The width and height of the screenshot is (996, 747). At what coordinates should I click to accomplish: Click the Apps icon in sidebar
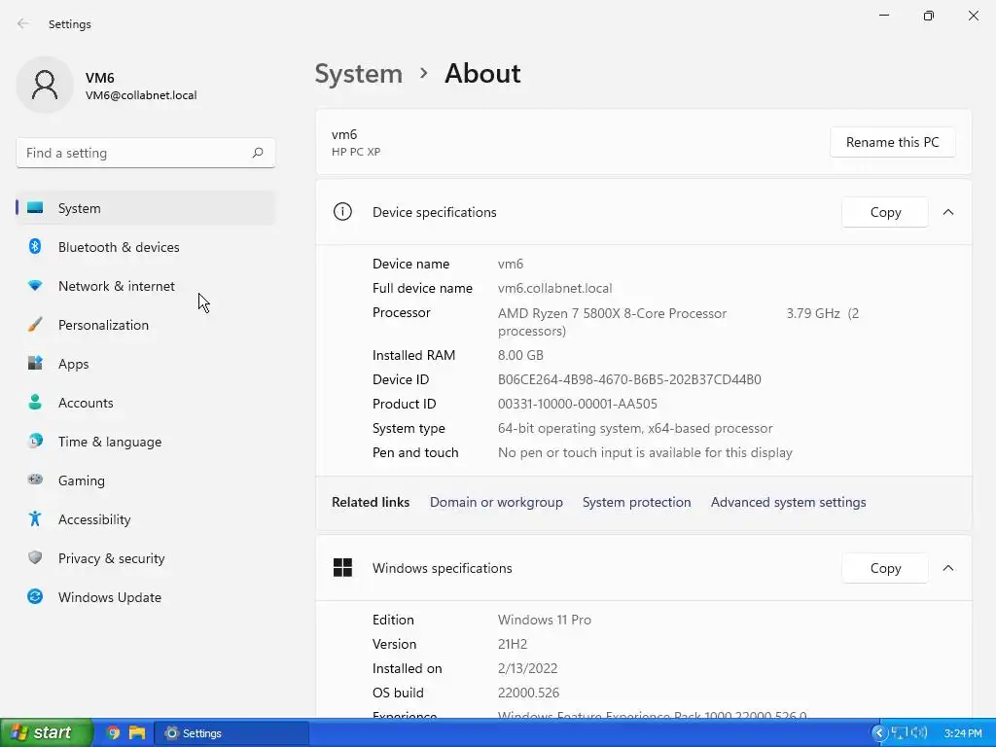[x=36, y=364]
